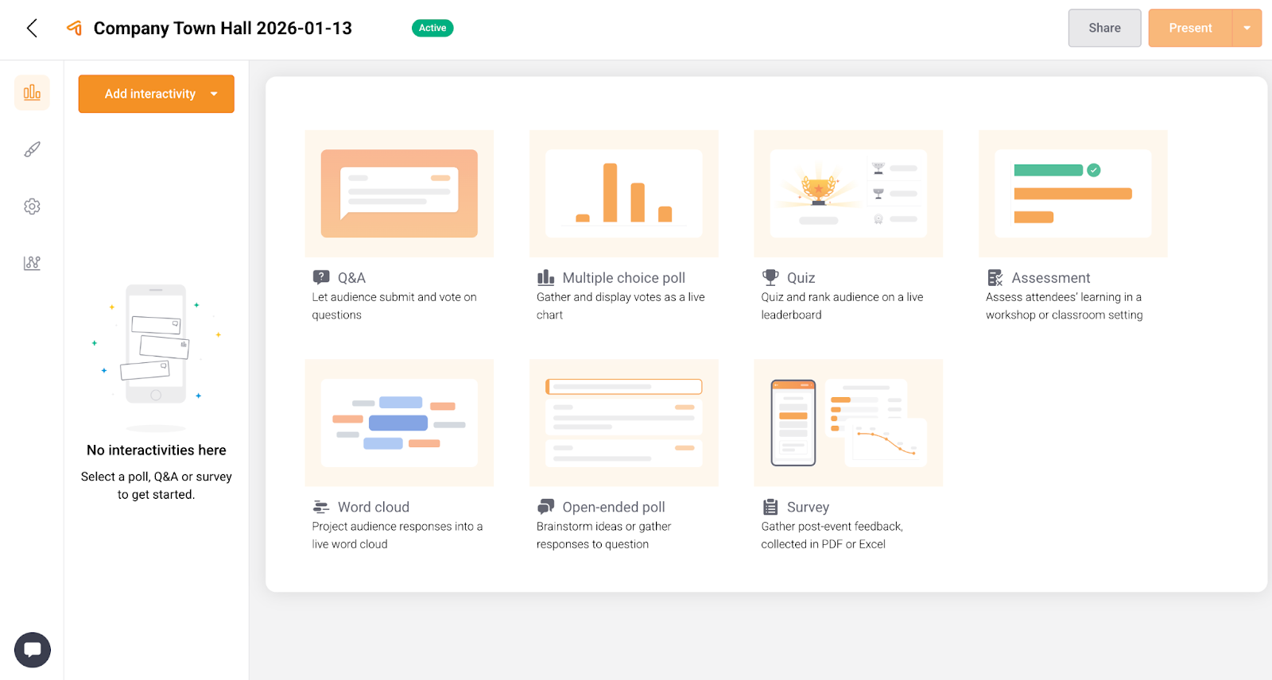Open the analytics chart sidebar icon

point(32,263)
